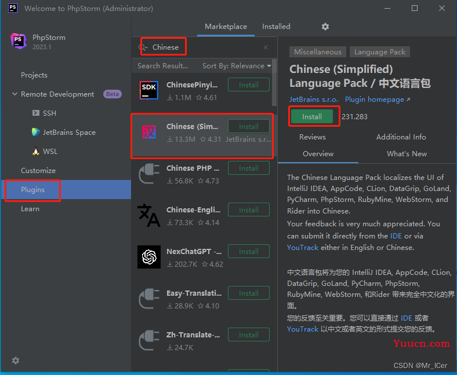Click the Chinese Simplified 汉 plugin icon
The height and width of the screenshot is (375, 457).
pyautogui.click(x=149, y=132)
